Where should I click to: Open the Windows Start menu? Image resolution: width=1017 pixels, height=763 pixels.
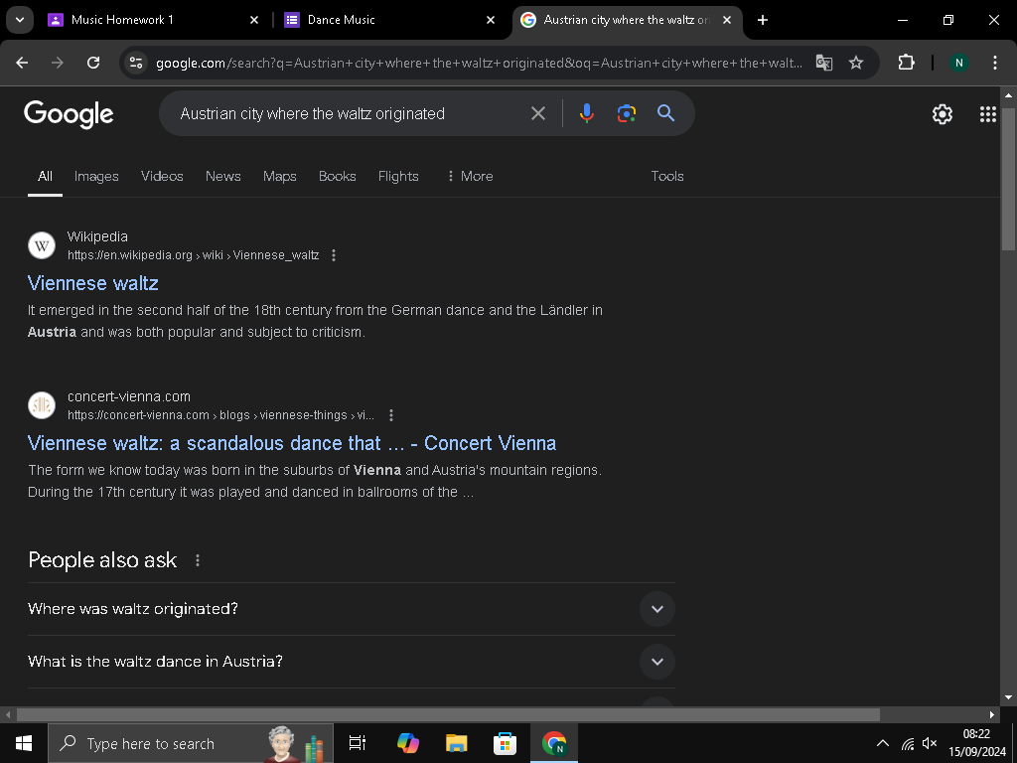coord(24,743)
